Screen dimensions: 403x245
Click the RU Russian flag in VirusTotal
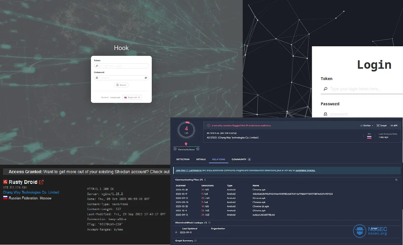click(369, 137)
